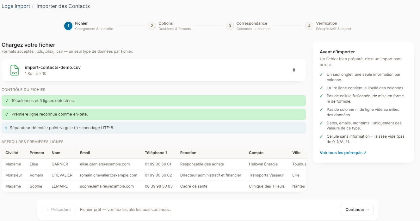Click cell elise.garnier@example.com

pyautogui.click(x=105, y=164)
